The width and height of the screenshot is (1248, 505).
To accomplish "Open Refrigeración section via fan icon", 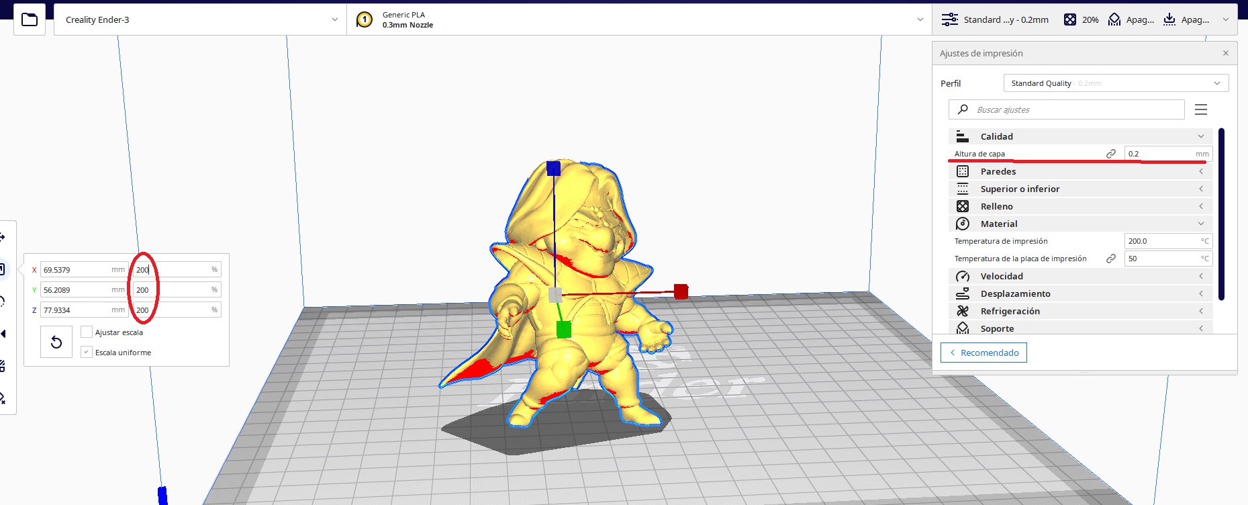I will point(963,311).
